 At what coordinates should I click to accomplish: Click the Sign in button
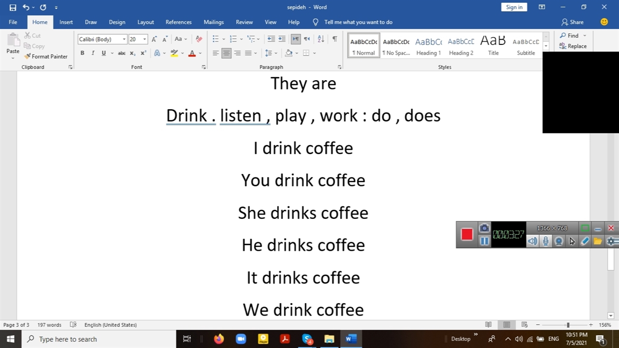coord(514,7)
